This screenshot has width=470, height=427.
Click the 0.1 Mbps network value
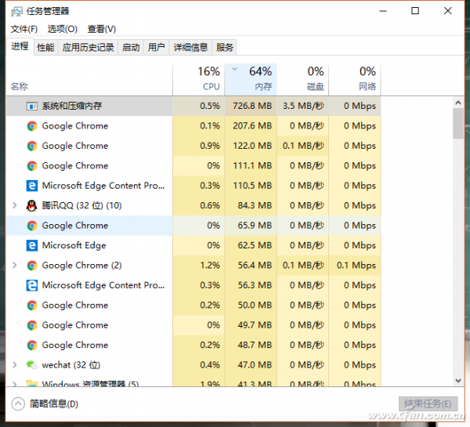tap(356, 266)
